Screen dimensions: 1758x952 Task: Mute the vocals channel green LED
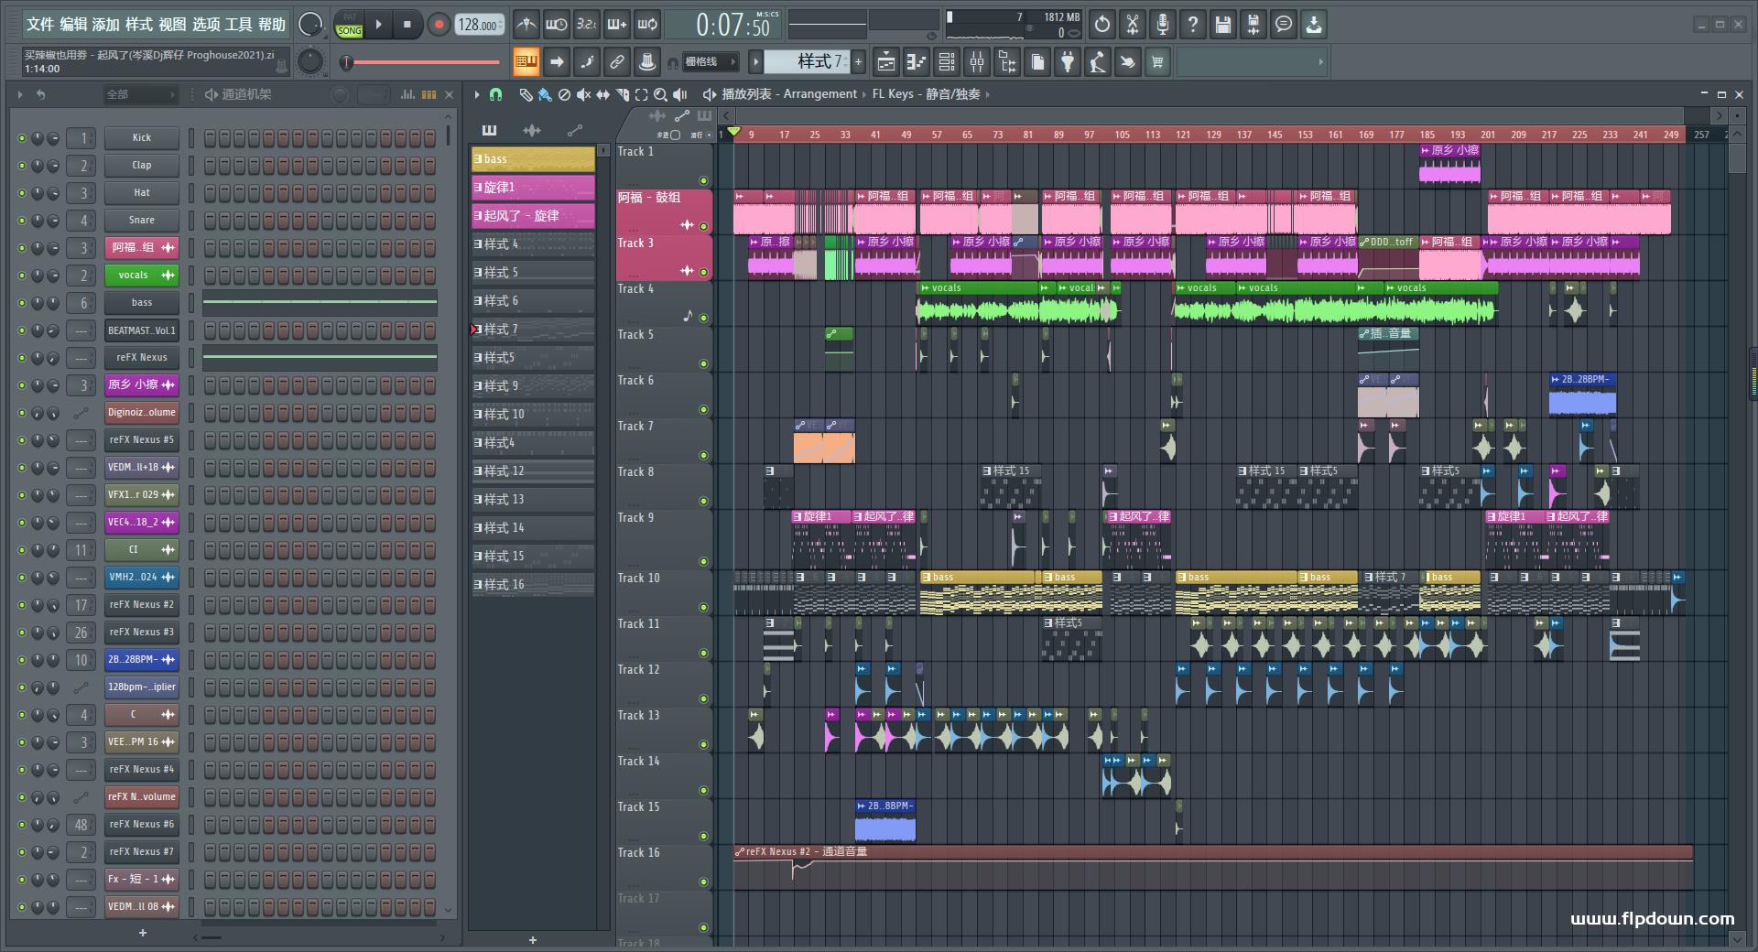[22, 276]
